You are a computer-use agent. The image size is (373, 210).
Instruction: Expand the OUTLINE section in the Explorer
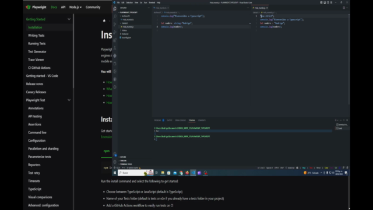pyautogui.click(x=123, y=157)
